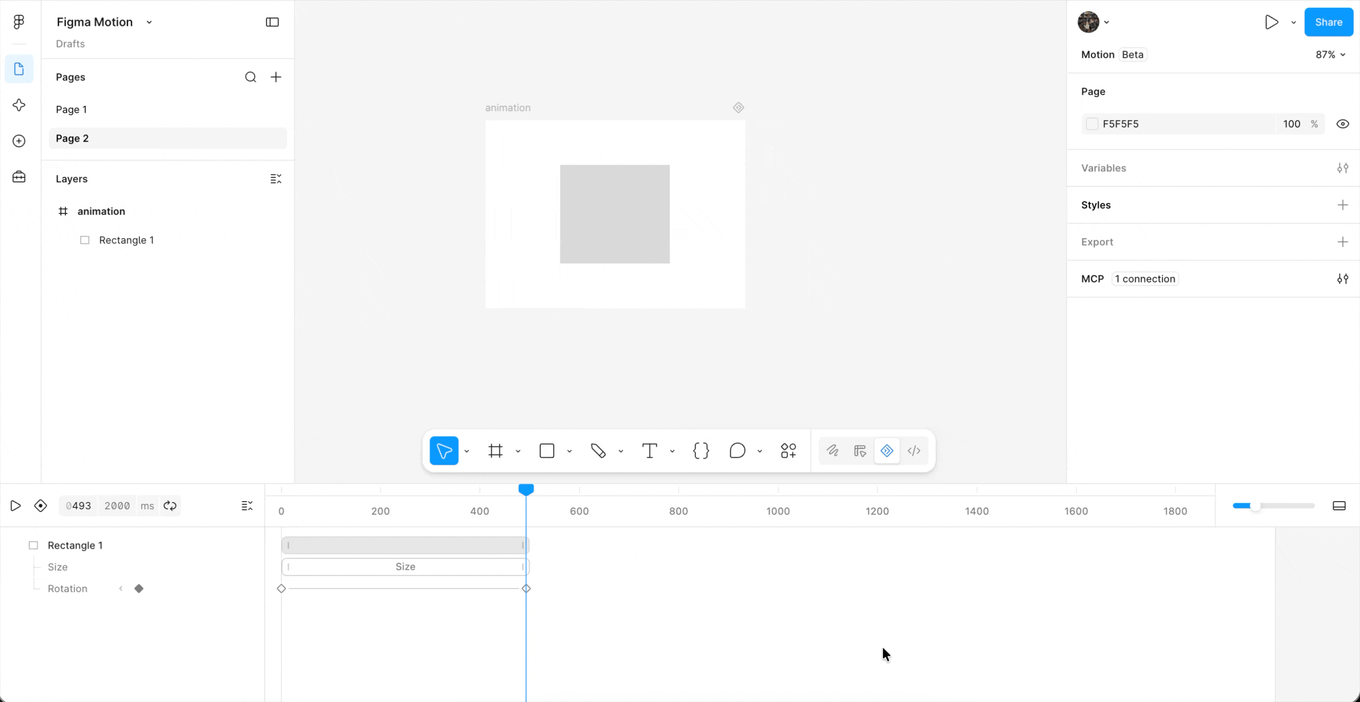Viewport: 1360px width, 702px height.
Task: Click the 1 connection MCP badge
Action: click(1145, 279)
